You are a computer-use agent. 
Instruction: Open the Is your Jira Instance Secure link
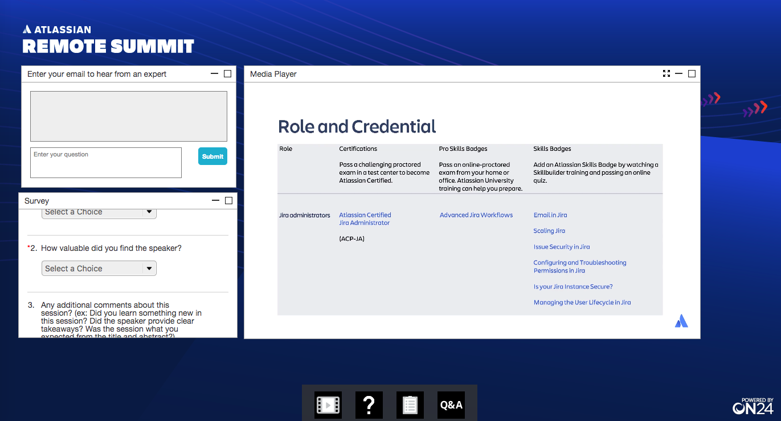[573, 287]
